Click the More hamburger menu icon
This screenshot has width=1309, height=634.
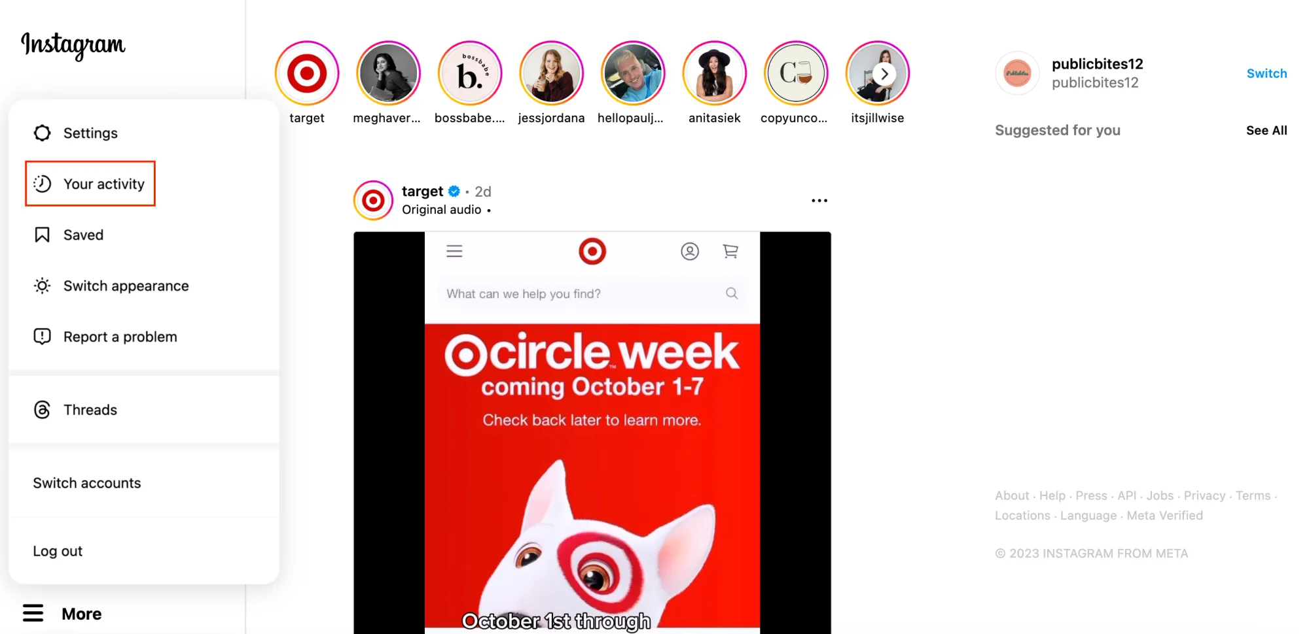click(33, 613)
